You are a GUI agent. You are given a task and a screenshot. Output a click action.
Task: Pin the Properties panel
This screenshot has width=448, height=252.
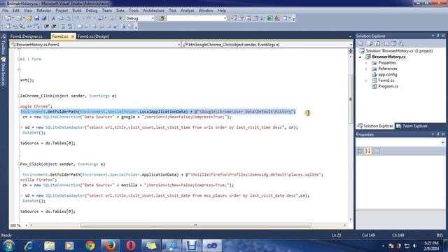pyautogui.click(x=437, y=134)
